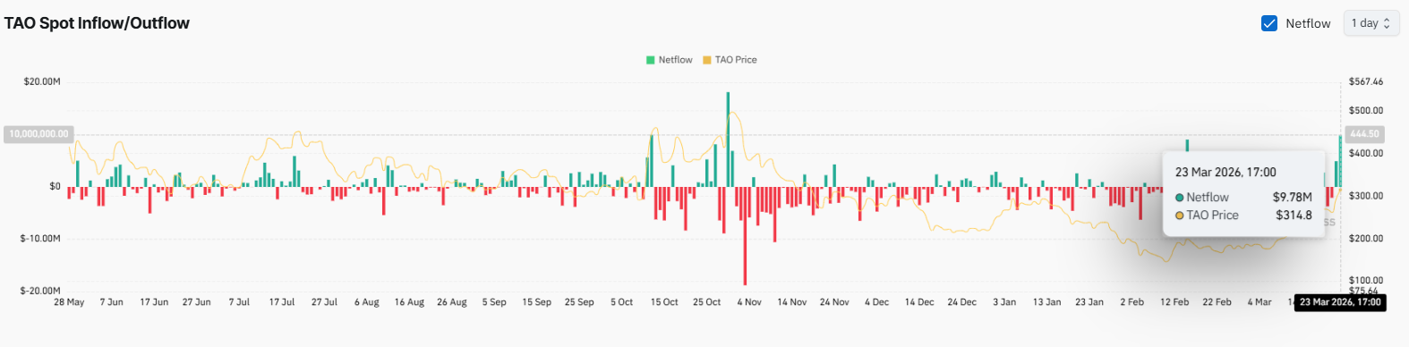Click the 27 Jun date label
This screenshot has width=1409, height=347.
tap(197, 302)
